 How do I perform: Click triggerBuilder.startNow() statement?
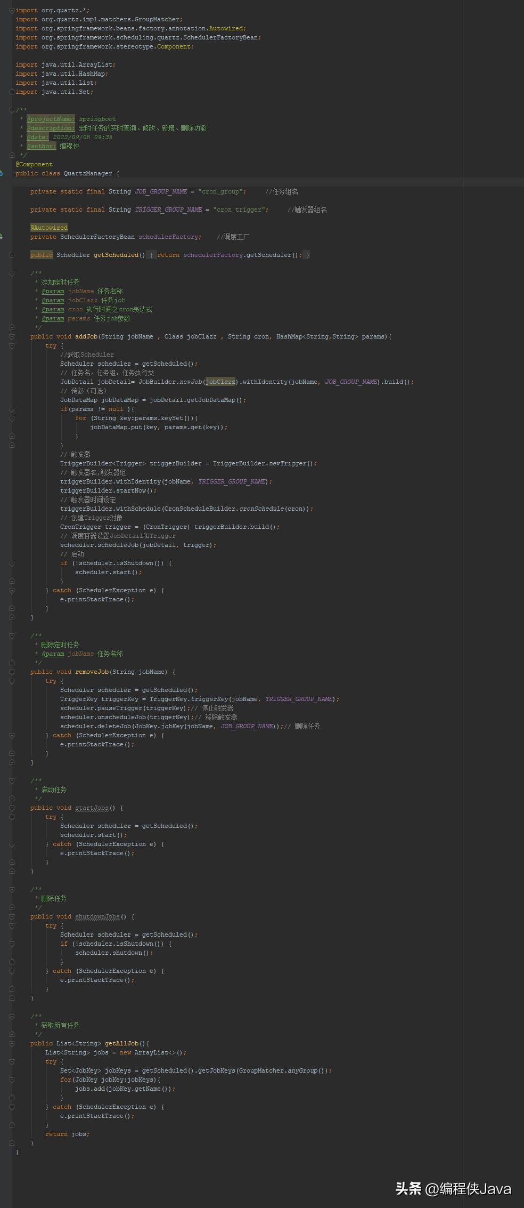[x=109, y=490]
